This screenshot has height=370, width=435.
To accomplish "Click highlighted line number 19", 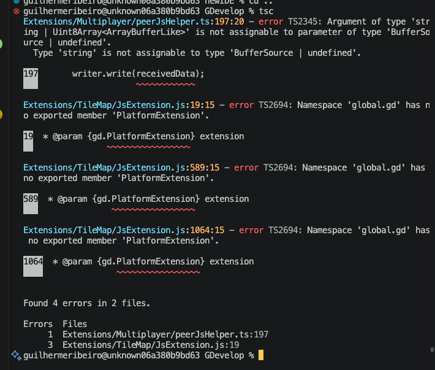I will tap(28, 136).
